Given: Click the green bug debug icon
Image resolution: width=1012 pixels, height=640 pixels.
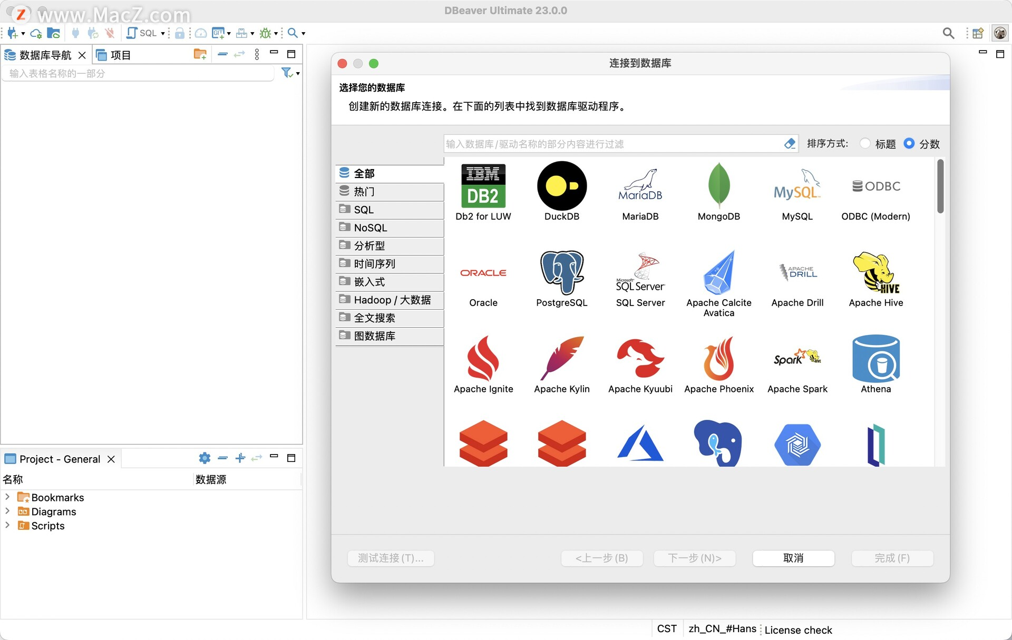Looking at the screenshot, I should coord(265,33).
